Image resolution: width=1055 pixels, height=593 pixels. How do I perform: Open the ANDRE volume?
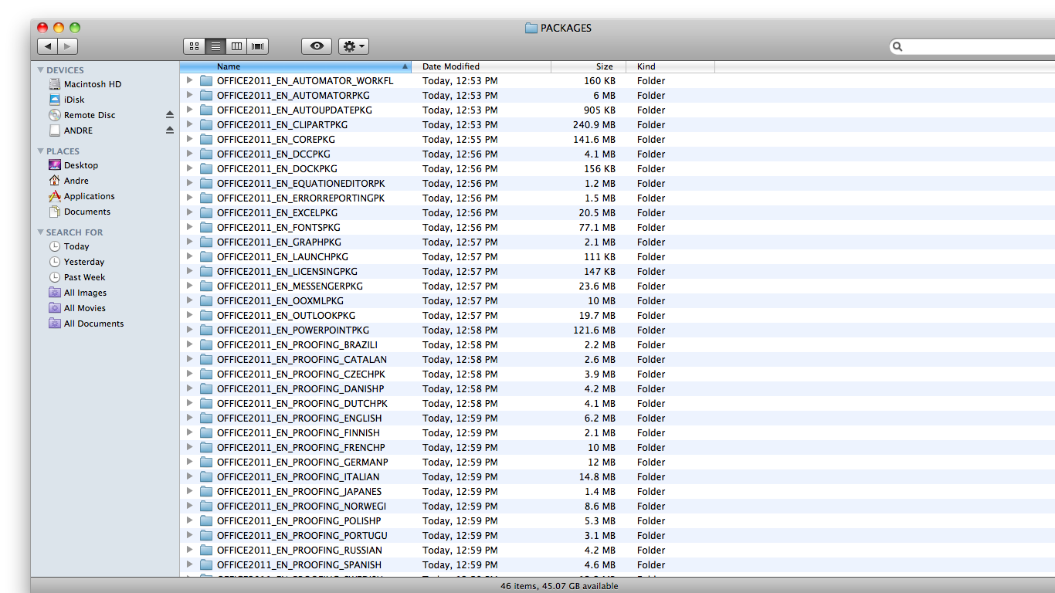70,130
